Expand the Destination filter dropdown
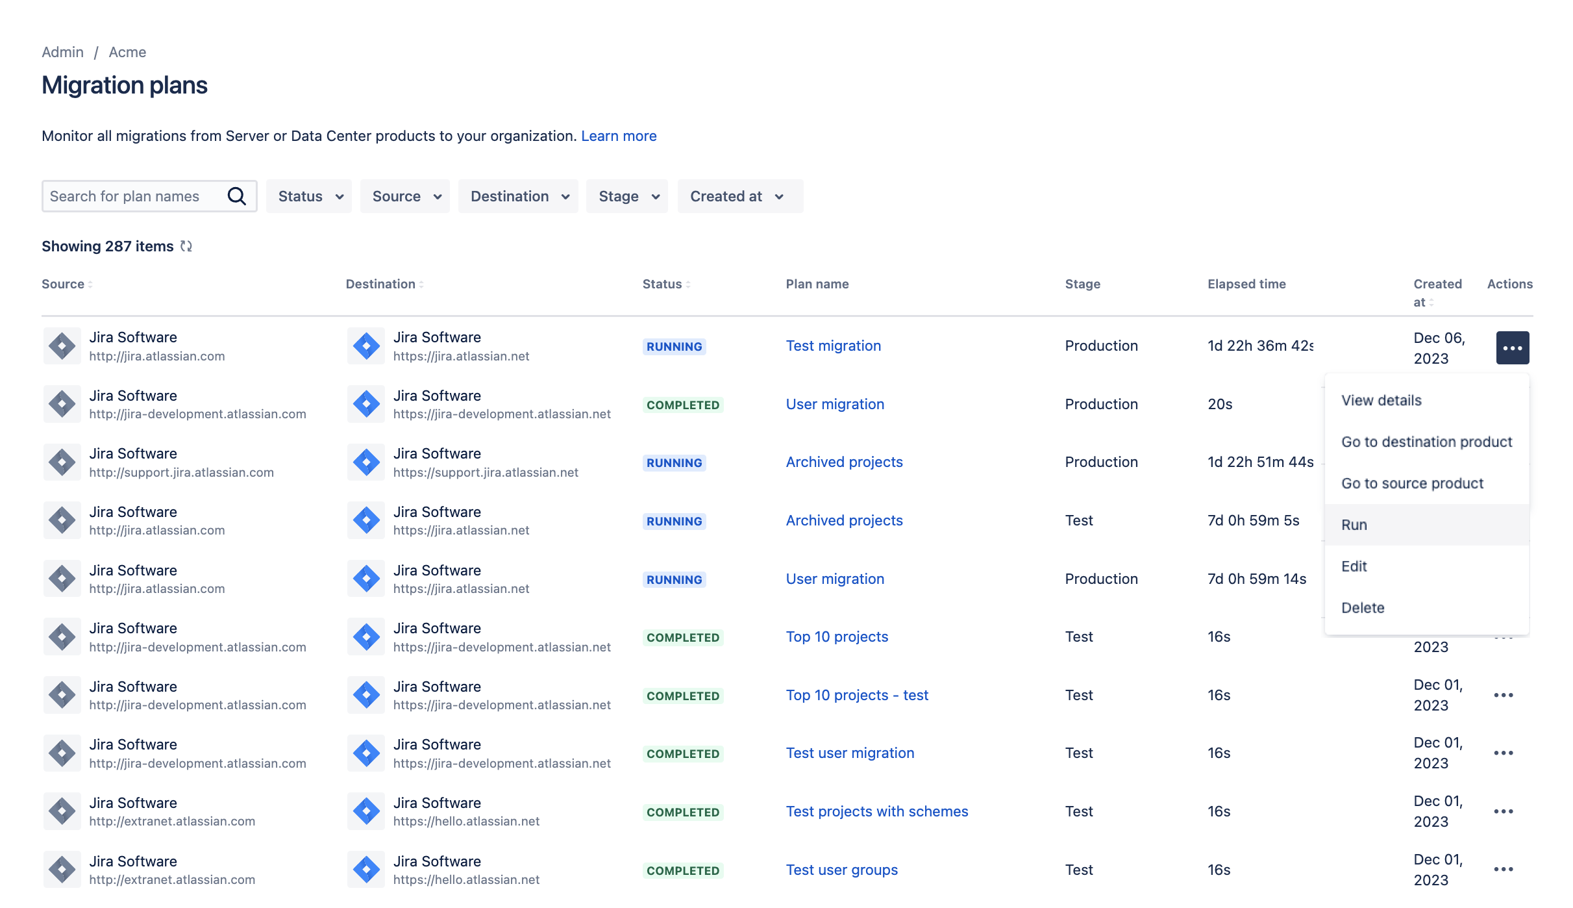 518,196
